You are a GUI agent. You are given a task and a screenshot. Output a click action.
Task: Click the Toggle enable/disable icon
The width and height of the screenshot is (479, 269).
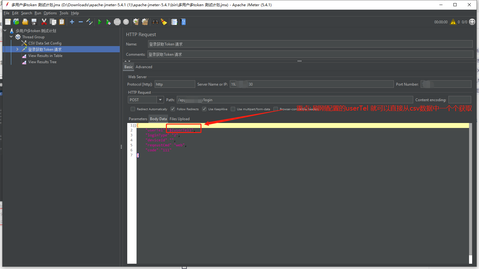click(90, 22)
